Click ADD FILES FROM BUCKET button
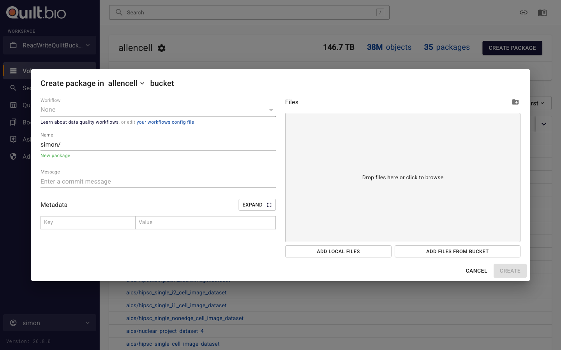The width and height of the screenshot is (561, 350). pos(457,252)
